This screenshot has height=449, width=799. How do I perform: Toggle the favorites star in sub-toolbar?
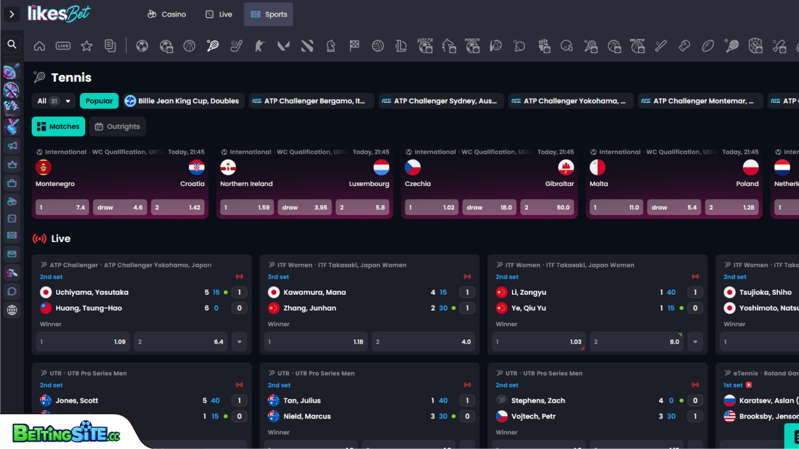pyautogui.click(x=87, y=45)
